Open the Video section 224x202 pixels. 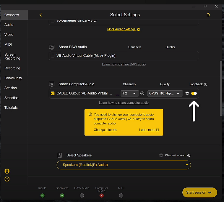pyautogui.click(x=9, y=35)
